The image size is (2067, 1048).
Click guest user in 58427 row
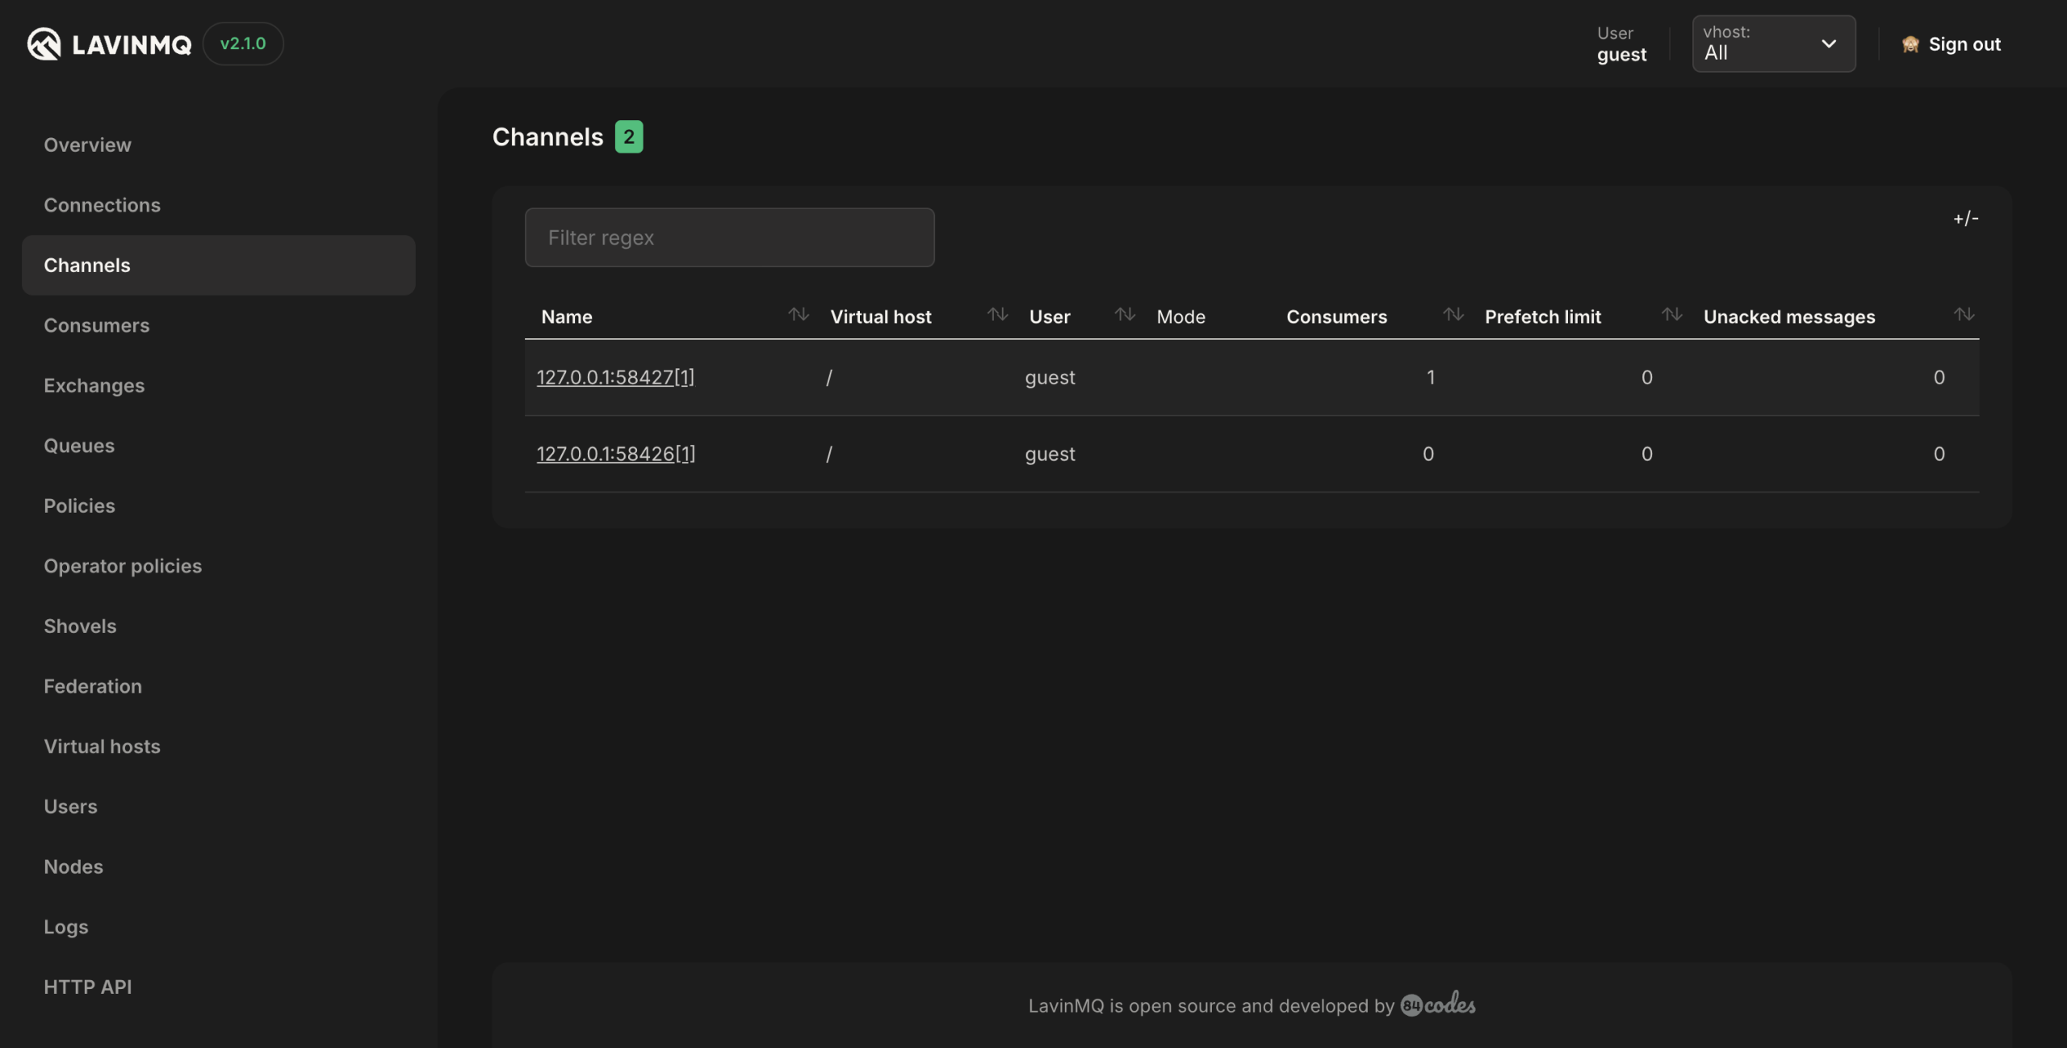1050,377
